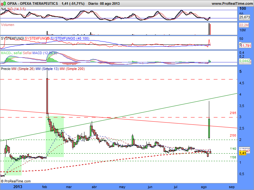254x190 pixels.
Task: Click the SYSTEMFUNGI value 1,791
Action: [x=246, y=46]
